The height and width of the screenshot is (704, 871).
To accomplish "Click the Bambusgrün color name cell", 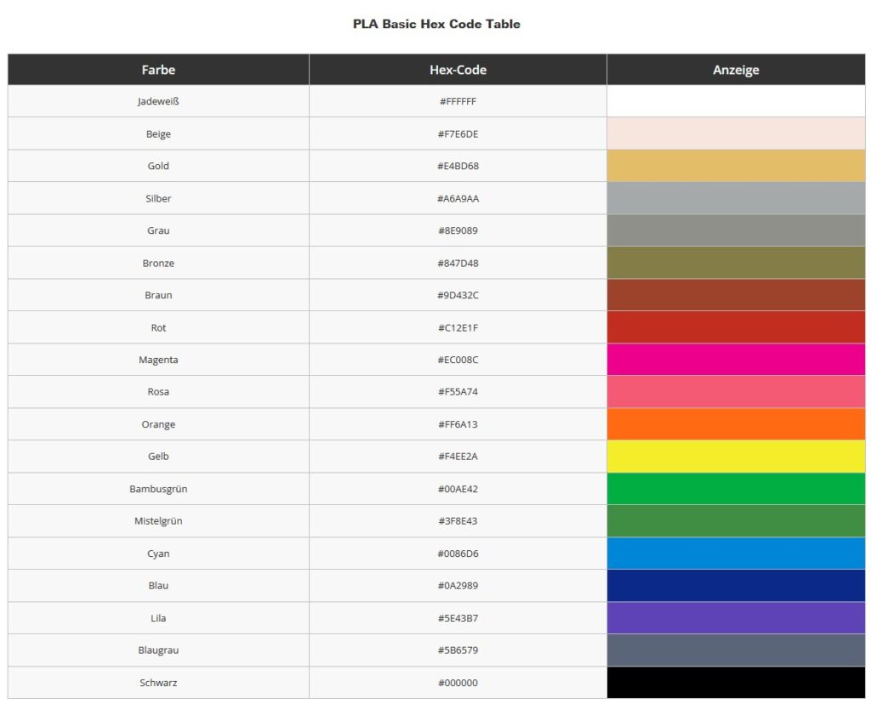I will click(158, 489).
